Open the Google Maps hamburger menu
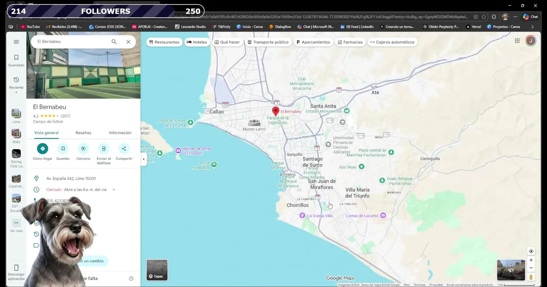This screenshot has width=547, height=287. [16, 42]
